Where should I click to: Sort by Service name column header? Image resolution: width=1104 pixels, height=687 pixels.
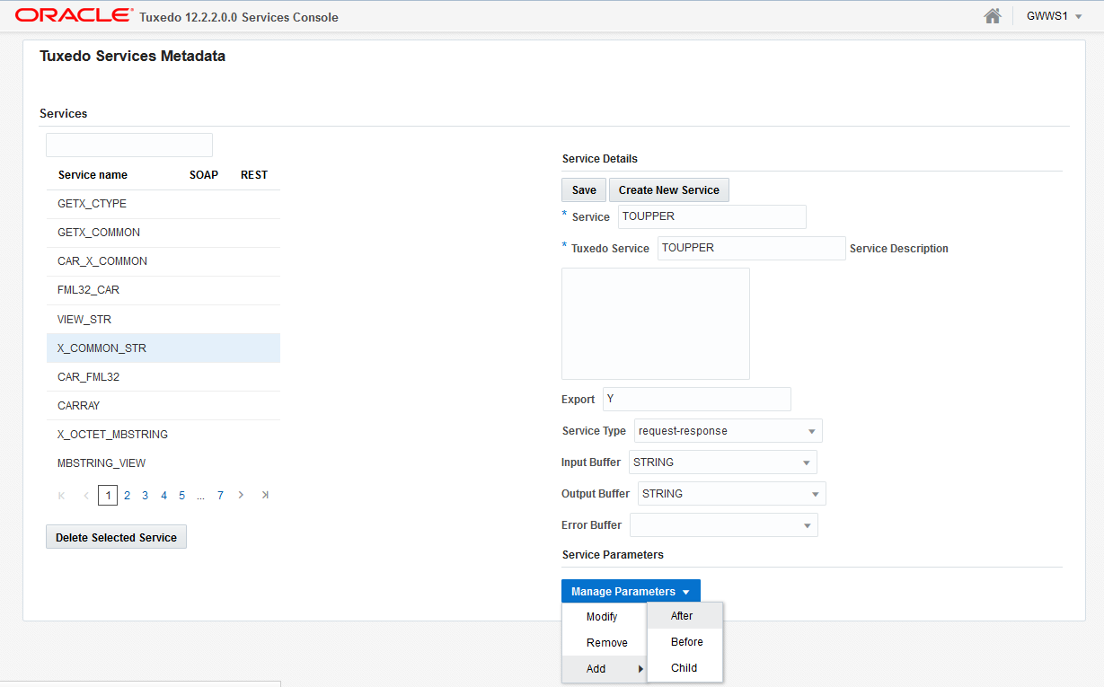93,175
